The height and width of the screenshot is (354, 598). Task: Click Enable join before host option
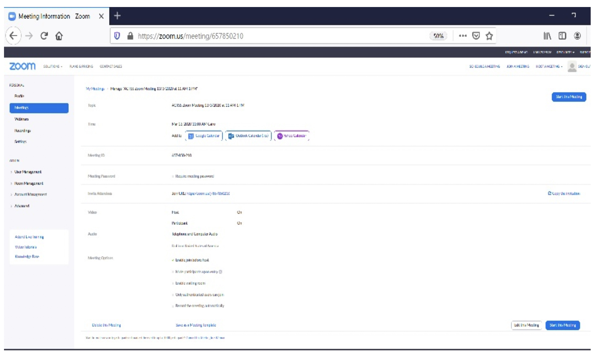point(190,260)
